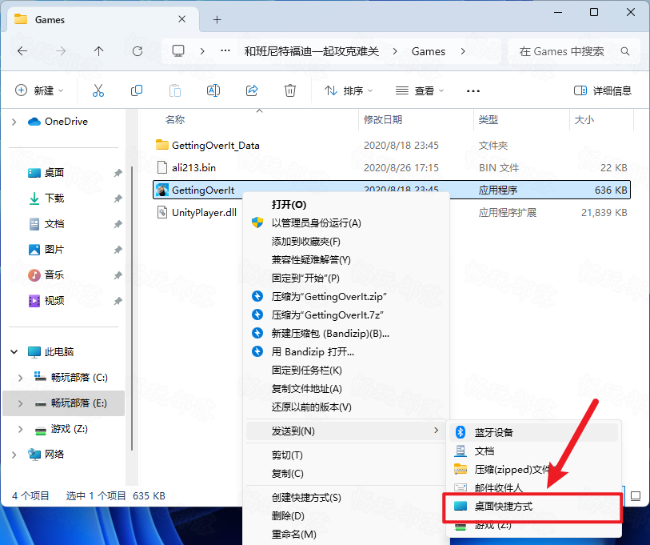This screenshot has width=650, height=545.
Task: Open 视频 in the sidebar
Action: (54, 301)
